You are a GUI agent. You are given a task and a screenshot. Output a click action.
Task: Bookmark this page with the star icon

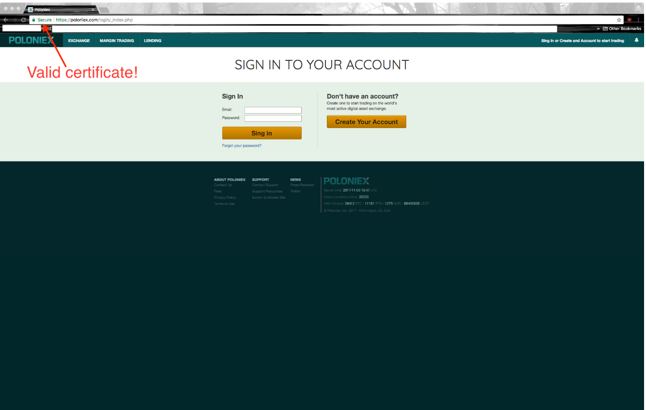click(619, 20)
